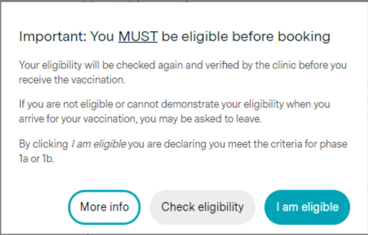Click the 'By clicking' declaration paragraph

point(183,151)
